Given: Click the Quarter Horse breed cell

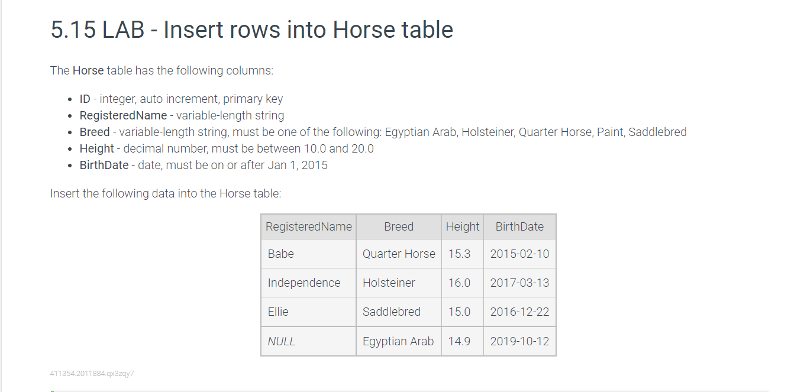Looking at the screenshot, I should (x=399, y=254).
